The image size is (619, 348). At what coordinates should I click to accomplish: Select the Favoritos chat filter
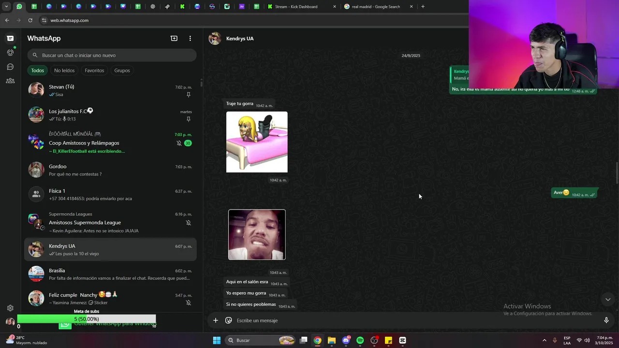[94, 71]
